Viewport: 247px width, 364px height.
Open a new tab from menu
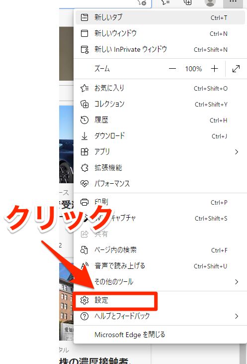(160, 17)
